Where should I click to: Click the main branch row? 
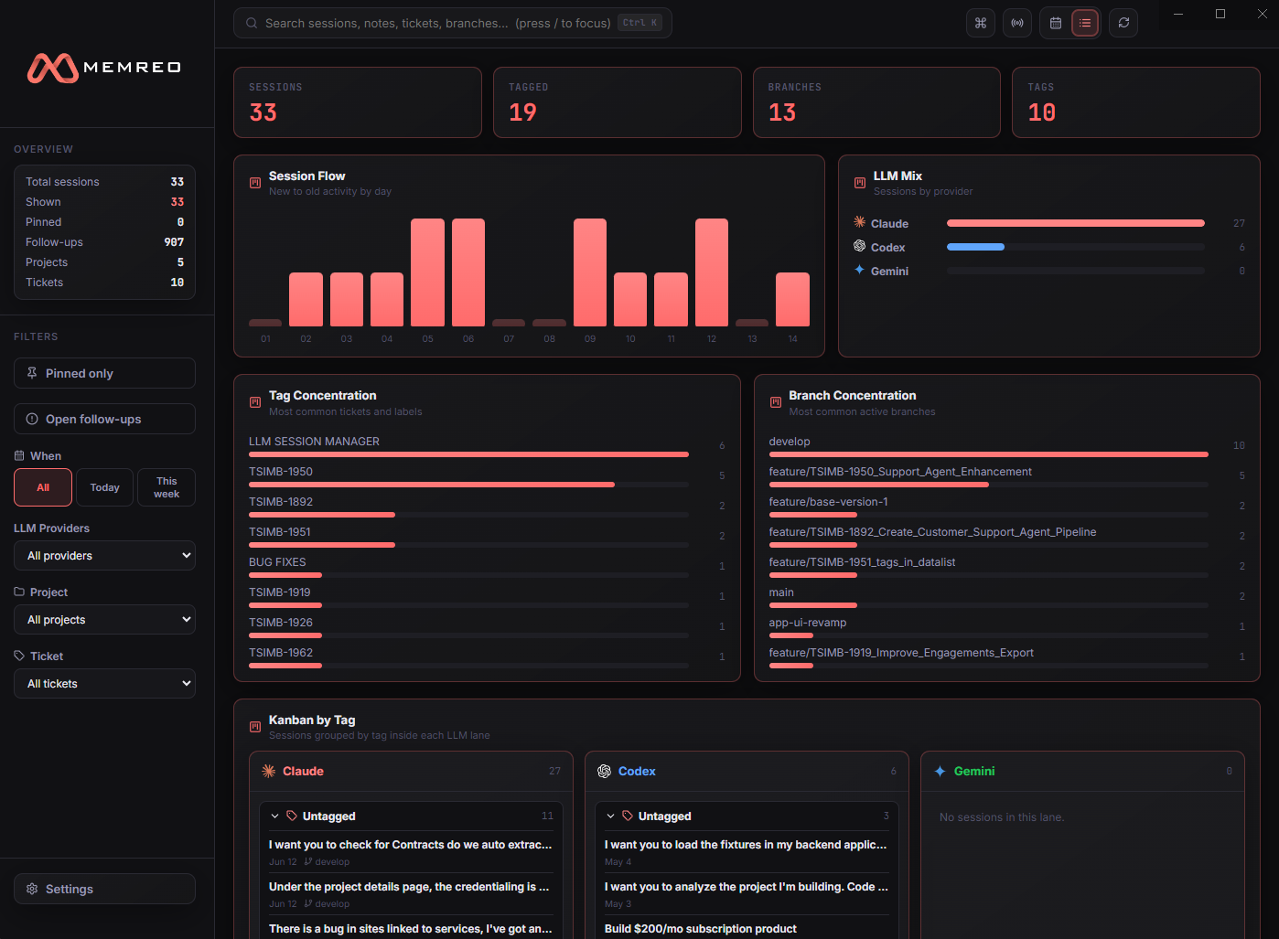[1006, 596]
